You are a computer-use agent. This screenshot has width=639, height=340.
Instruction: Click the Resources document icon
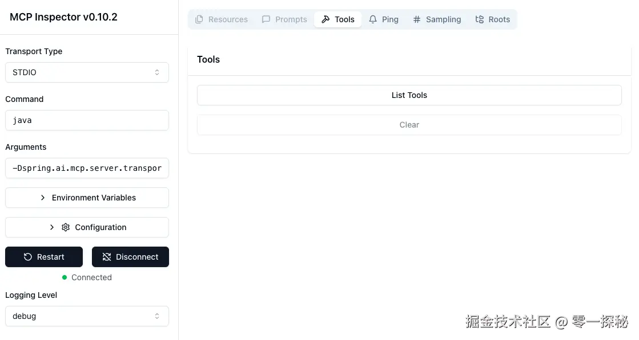coord(199,19)
